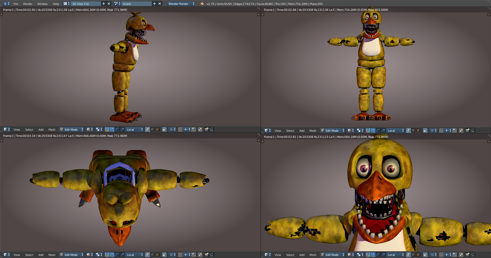Enable face select mode in front-view viewport
The height and width of the screenshot is (258, 491).
[x=419, y=130]
